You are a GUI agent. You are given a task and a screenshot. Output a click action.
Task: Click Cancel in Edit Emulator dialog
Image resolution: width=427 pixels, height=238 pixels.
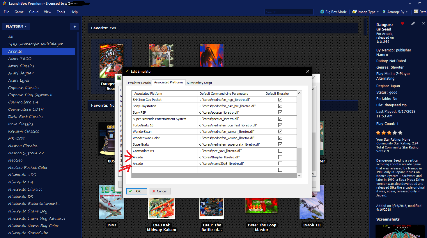point(160,191)
